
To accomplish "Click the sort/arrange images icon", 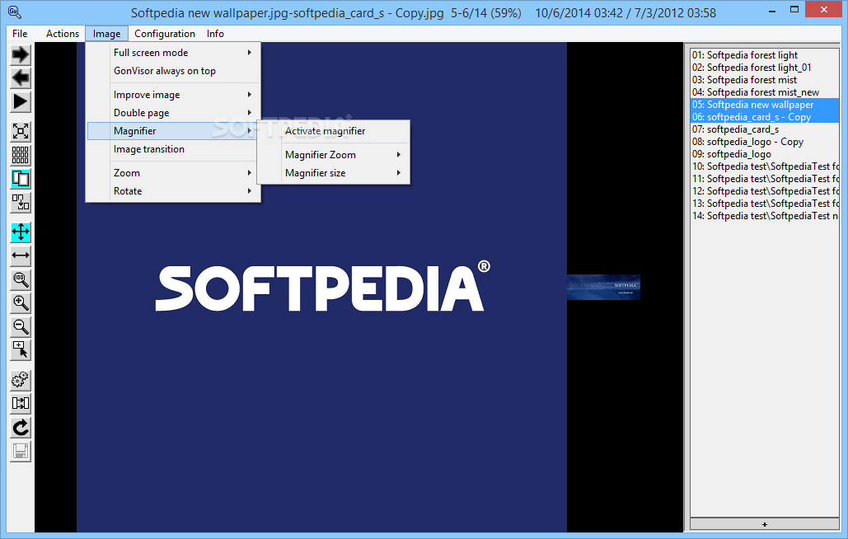I will [21, 203].
